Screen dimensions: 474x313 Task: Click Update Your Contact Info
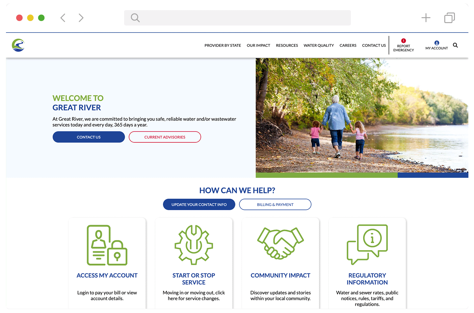point(199,204)
